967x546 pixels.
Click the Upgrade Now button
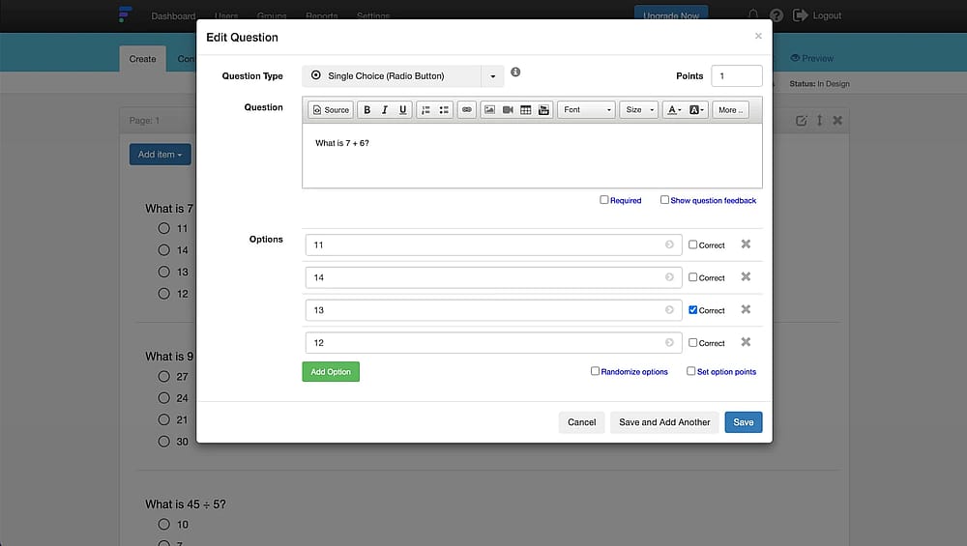pos(671,15)
